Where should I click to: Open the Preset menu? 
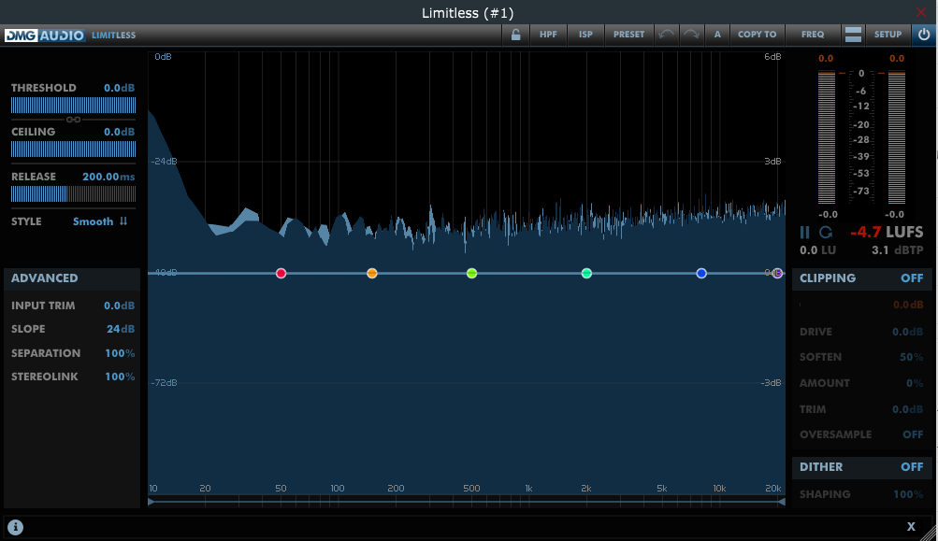point(628,35)
